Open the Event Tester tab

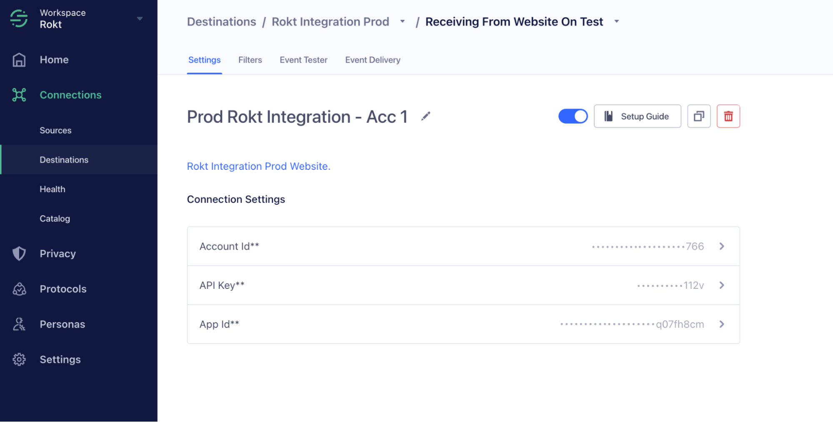[304, 60]
